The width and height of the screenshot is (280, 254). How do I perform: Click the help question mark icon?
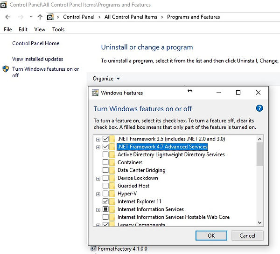coord(259,108)
